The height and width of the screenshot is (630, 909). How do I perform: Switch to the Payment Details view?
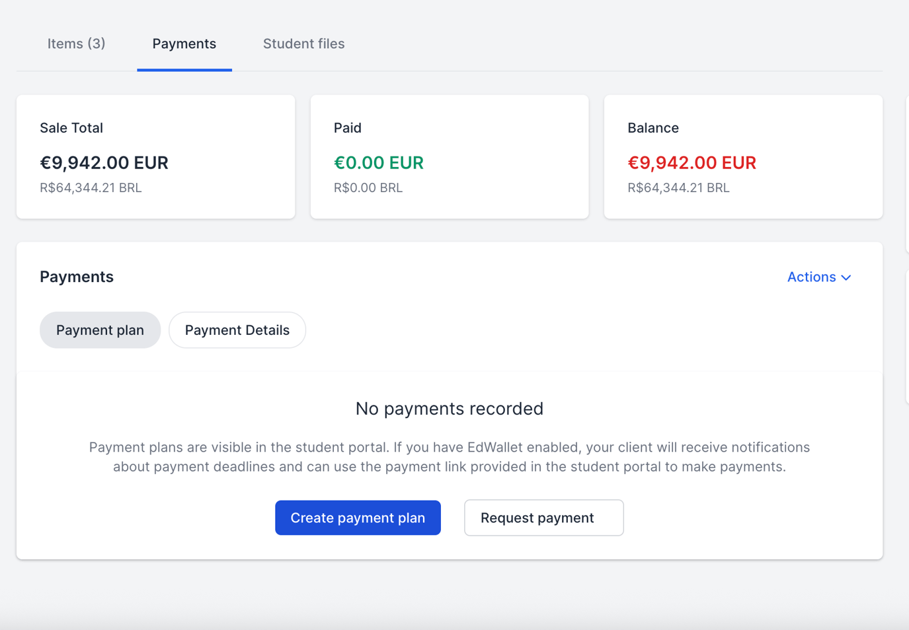(237, 330)
